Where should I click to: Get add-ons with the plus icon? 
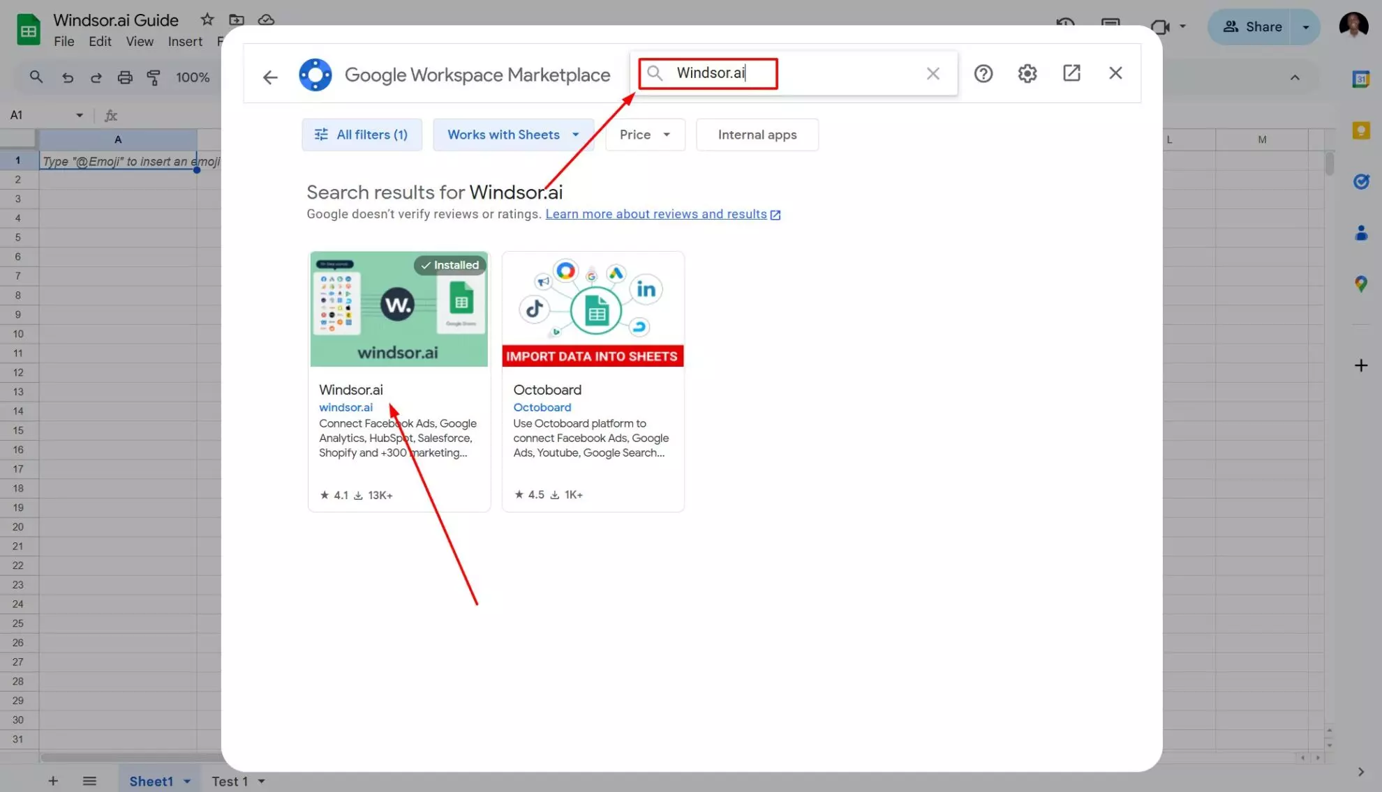(1360, 365)
